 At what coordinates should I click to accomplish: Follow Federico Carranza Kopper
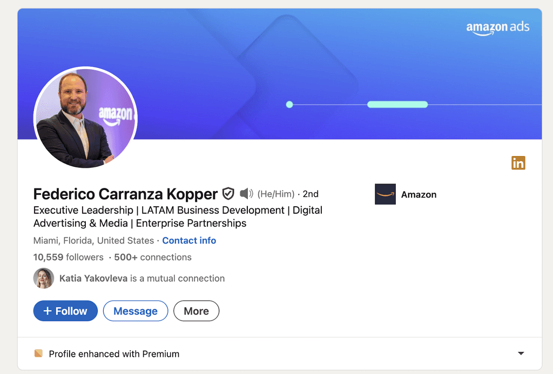coord(65,311)
